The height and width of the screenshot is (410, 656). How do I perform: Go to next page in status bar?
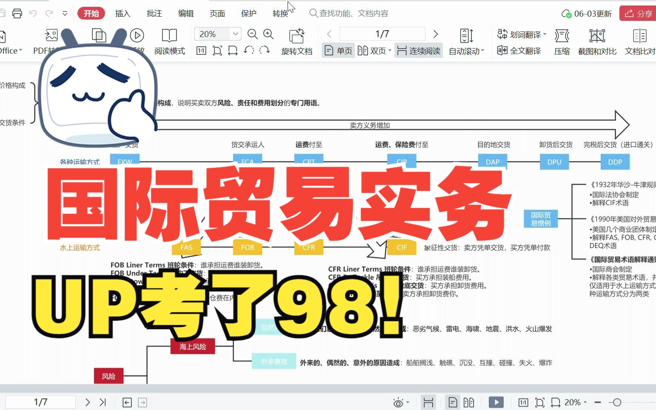click(87, 402)
